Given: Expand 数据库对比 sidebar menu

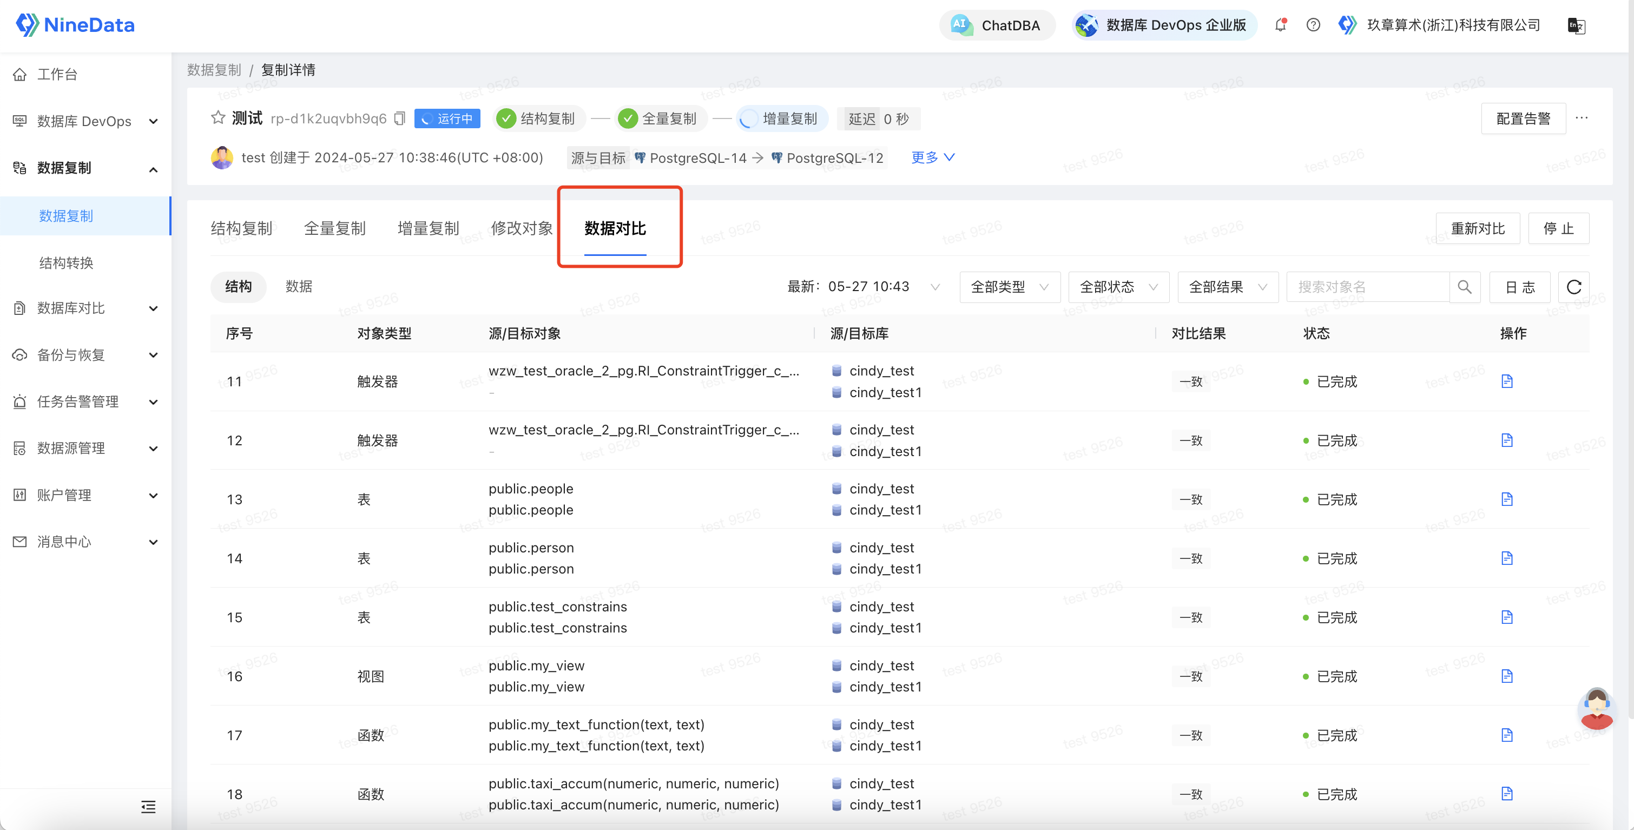Looking at the screenshot, I should tap(85, 308).
